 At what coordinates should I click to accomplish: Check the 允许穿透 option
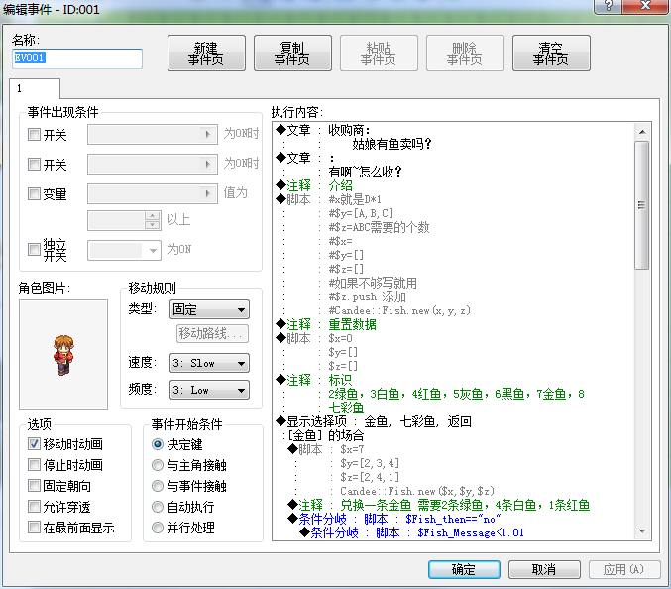click(x=34, y=507)
